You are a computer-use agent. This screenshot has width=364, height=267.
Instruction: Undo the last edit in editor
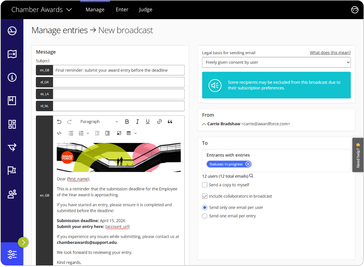pos(59,122)
